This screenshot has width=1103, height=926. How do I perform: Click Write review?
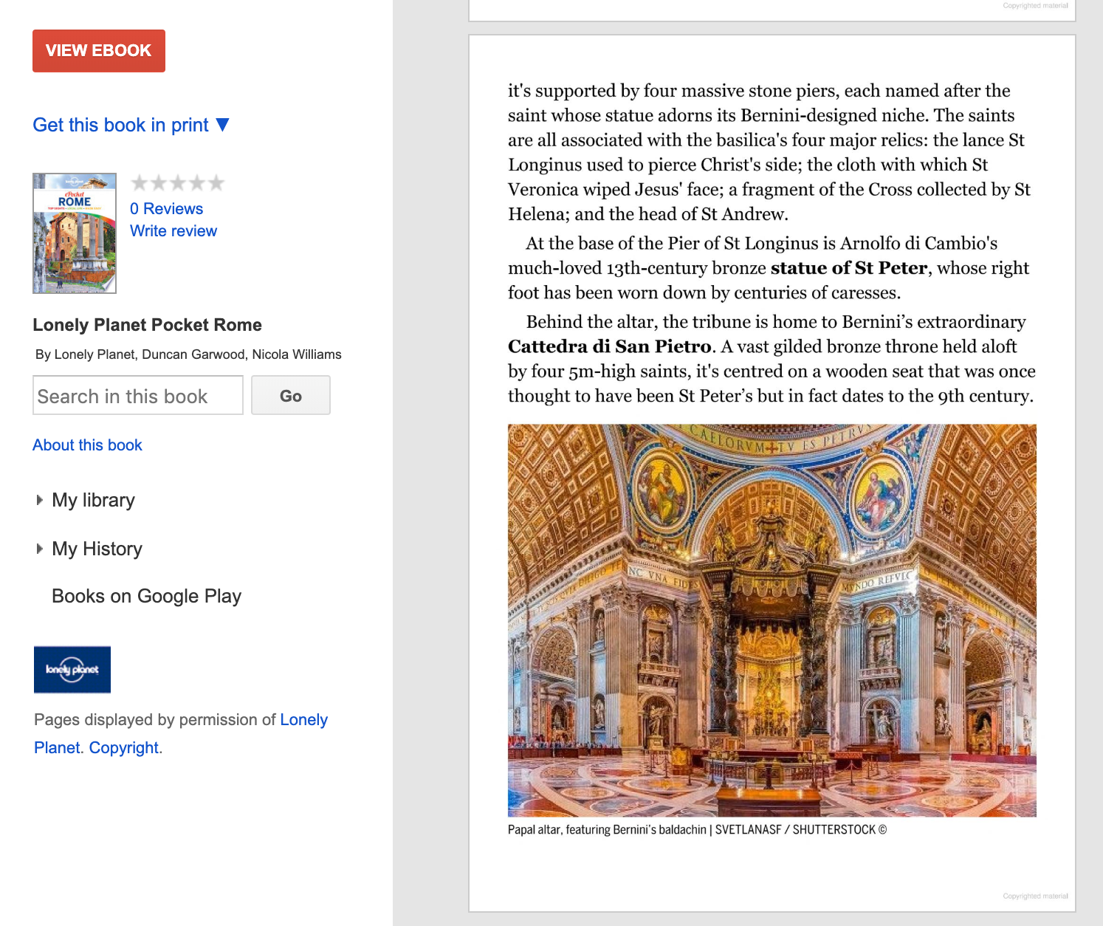pos(173,230)
